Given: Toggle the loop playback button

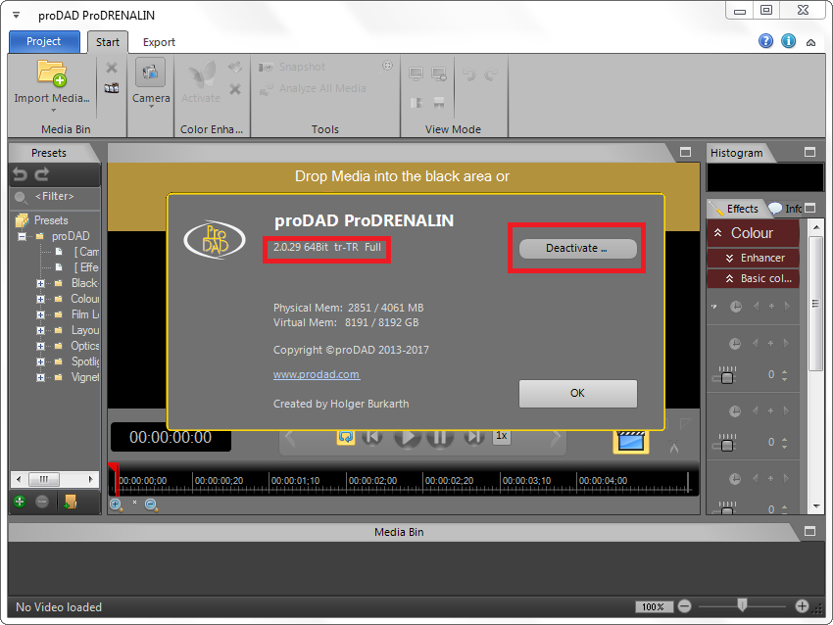Looking at the screenshot, I should coord(346,437).
